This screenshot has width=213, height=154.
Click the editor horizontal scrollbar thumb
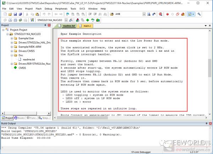coord(82,118)
